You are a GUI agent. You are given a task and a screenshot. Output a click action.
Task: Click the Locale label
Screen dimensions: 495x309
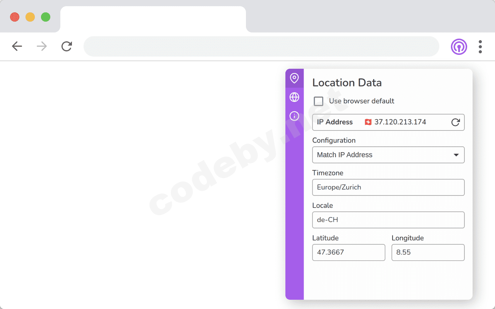pyautogui.click(x=323, y=205)
